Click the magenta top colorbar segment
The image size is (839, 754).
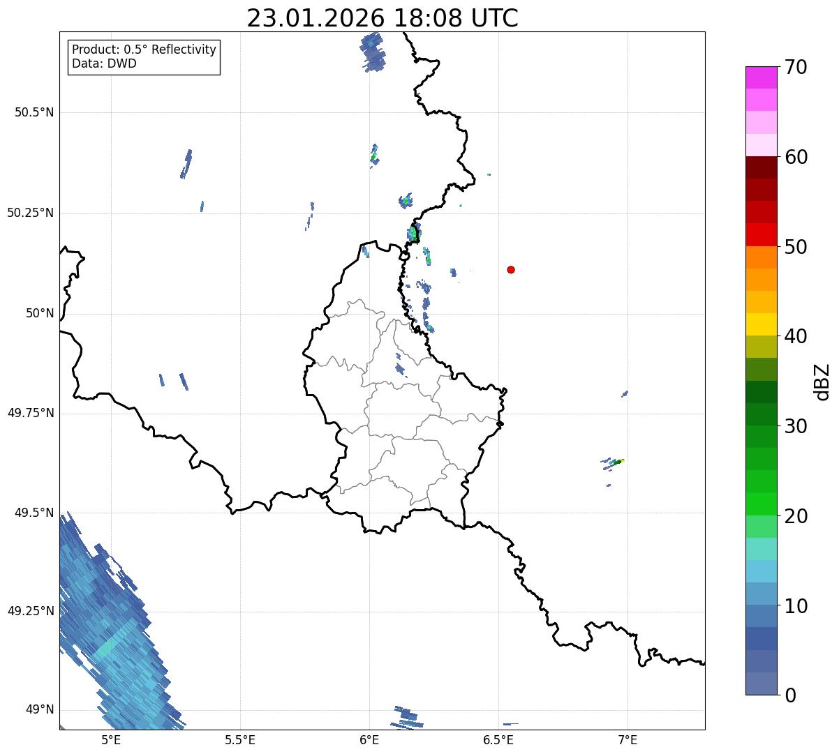pos(761,77)
